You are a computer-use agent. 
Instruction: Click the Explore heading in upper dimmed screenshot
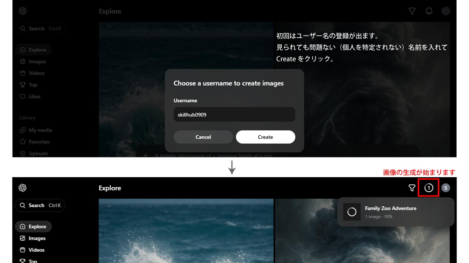(x=110, y=11)
